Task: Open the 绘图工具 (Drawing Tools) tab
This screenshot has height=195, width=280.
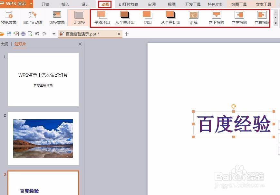Action: point(239,4)
